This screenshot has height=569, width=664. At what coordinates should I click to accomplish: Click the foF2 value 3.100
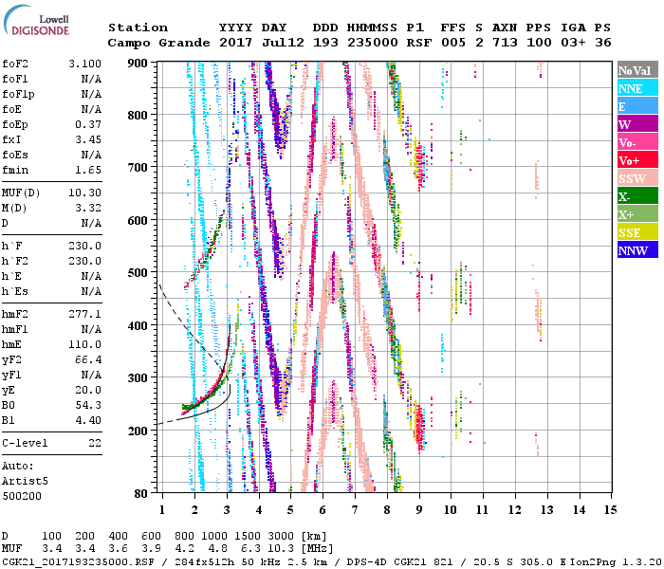click(x=83, y=63)
